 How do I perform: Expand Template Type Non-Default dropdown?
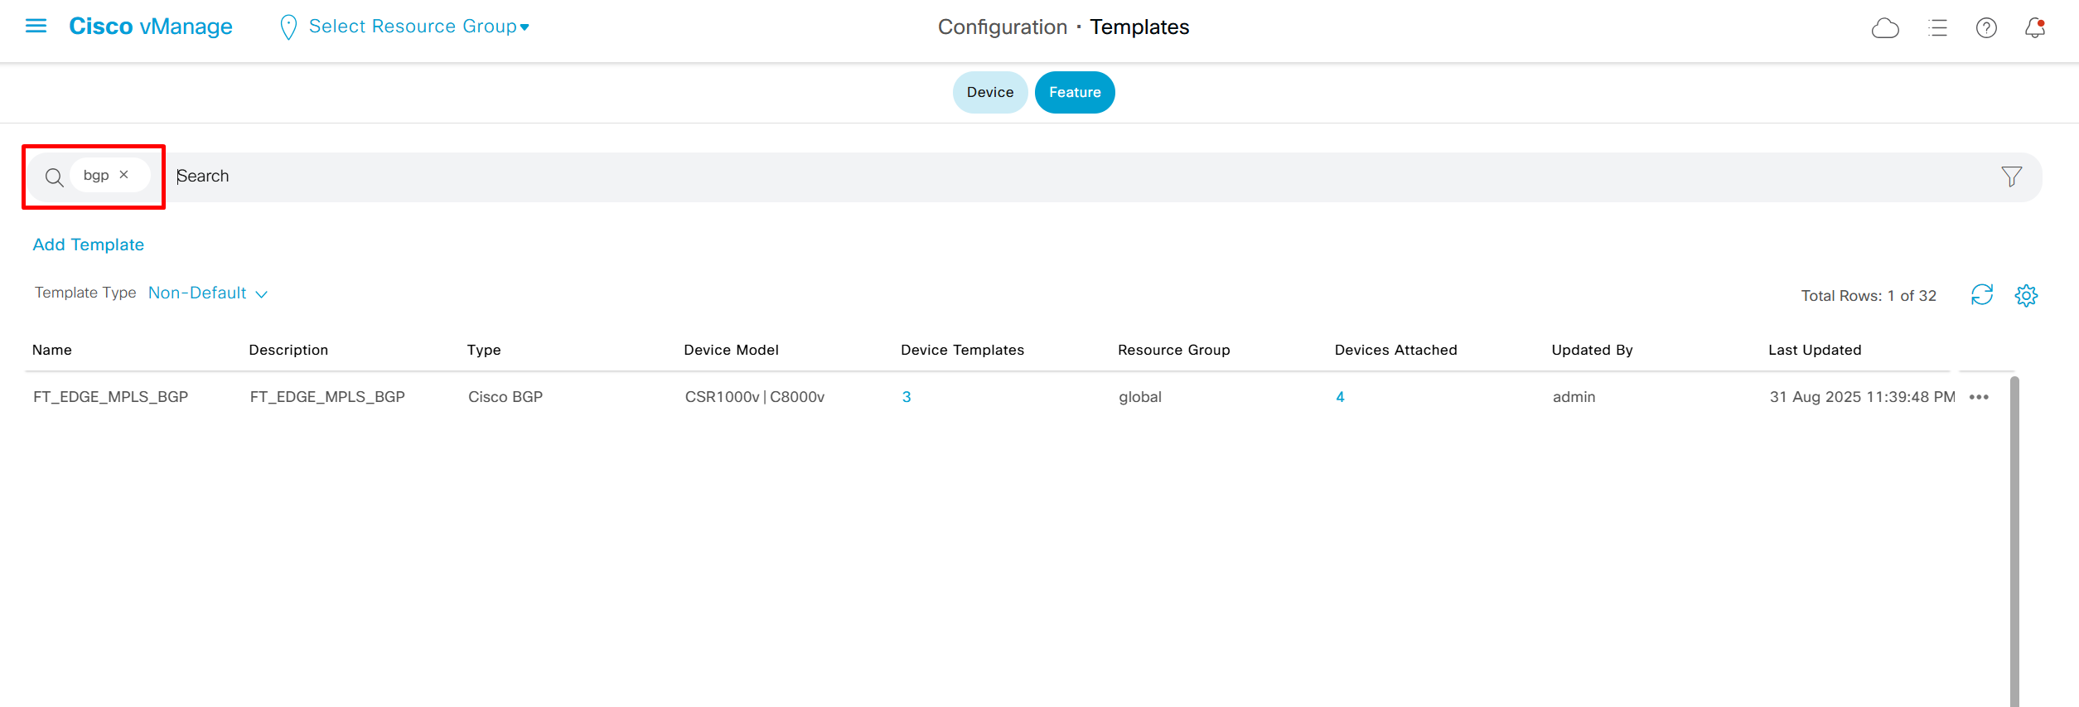(207, 293)
